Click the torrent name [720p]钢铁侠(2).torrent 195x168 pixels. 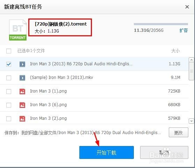point(61,24)
